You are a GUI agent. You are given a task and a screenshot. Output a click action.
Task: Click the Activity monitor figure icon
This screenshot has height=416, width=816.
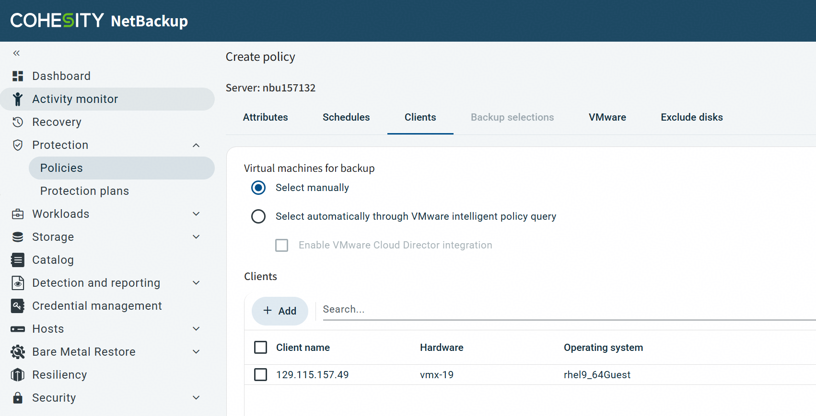tap(18, 99)
